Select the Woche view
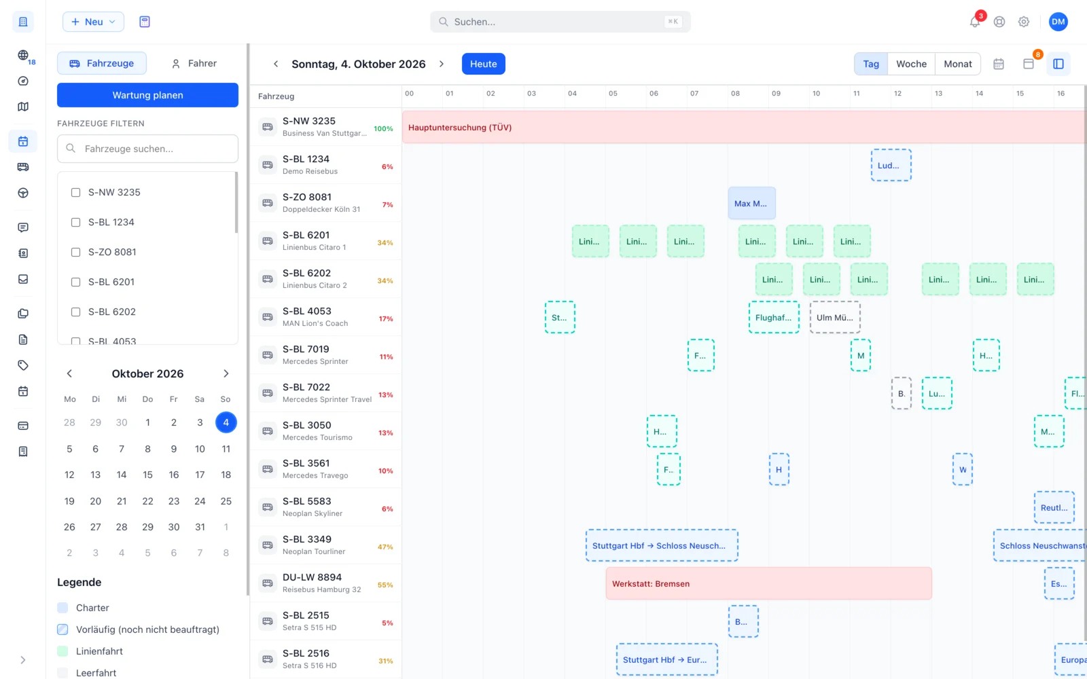This screenshot has width=1087, height=679. click(911, 64)
